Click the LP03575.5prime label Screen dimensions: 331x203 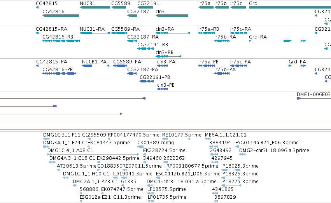166,189
